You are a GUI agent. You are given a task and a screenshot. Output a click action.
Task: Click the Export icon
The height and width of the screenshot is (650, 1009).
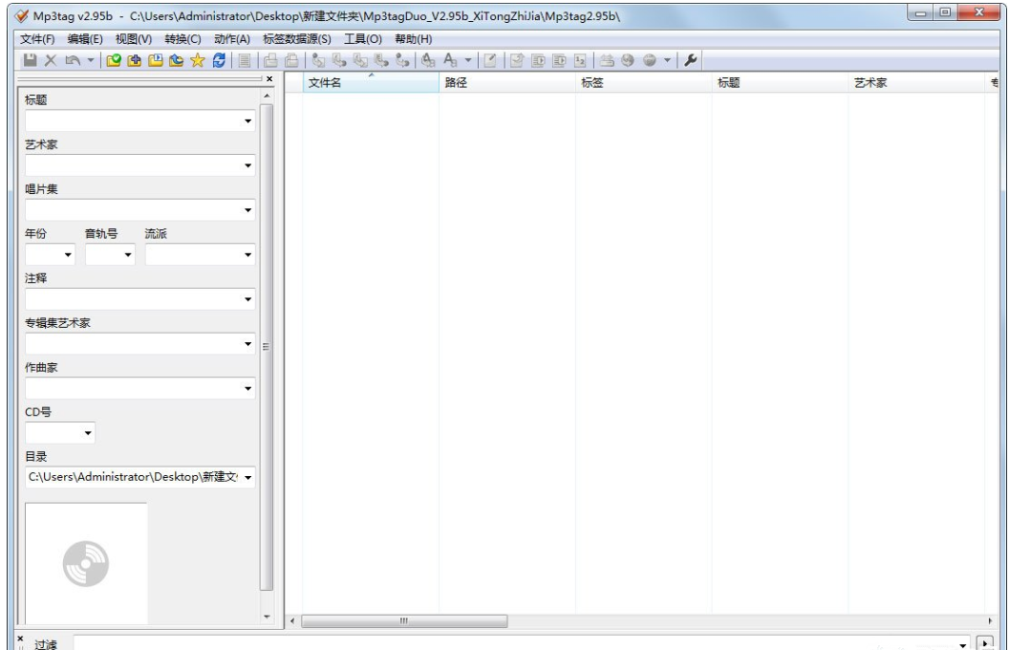517,60
